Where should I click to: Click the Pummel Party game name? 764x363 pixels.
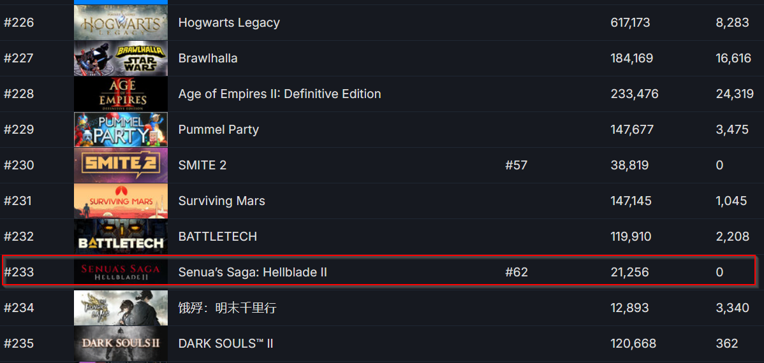[x=218, y=129]
